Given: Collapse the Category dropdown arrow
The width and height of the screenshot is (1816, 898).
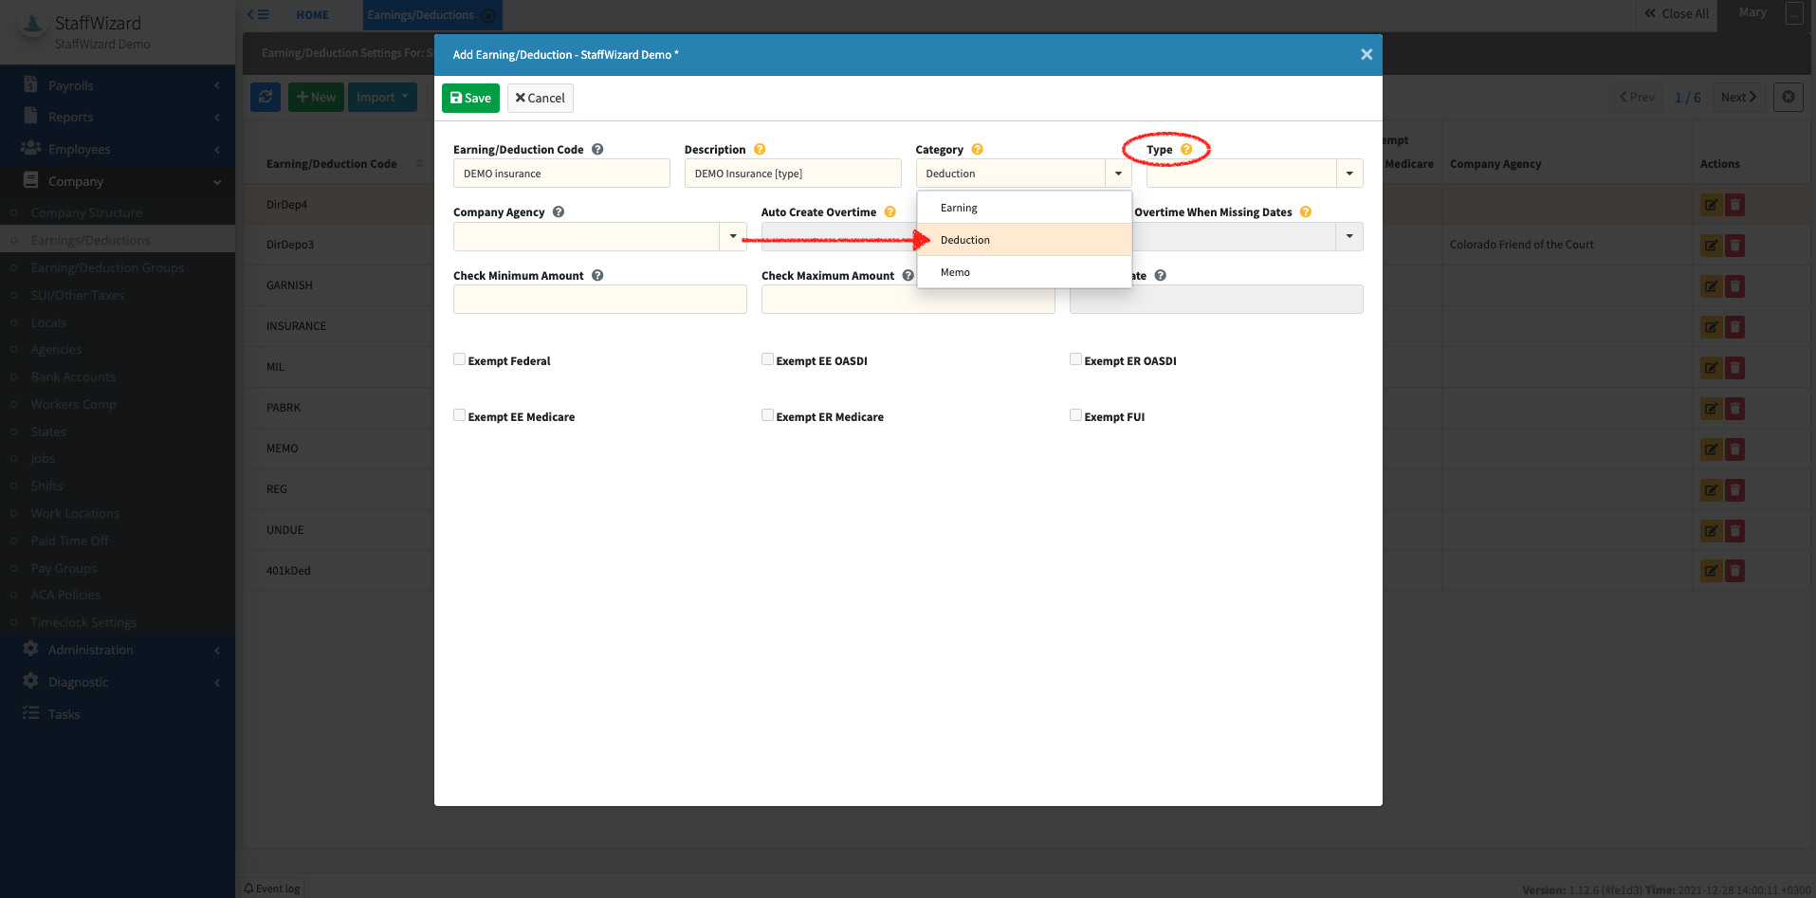Looking at the screenshot, I should coord(1118,174).
